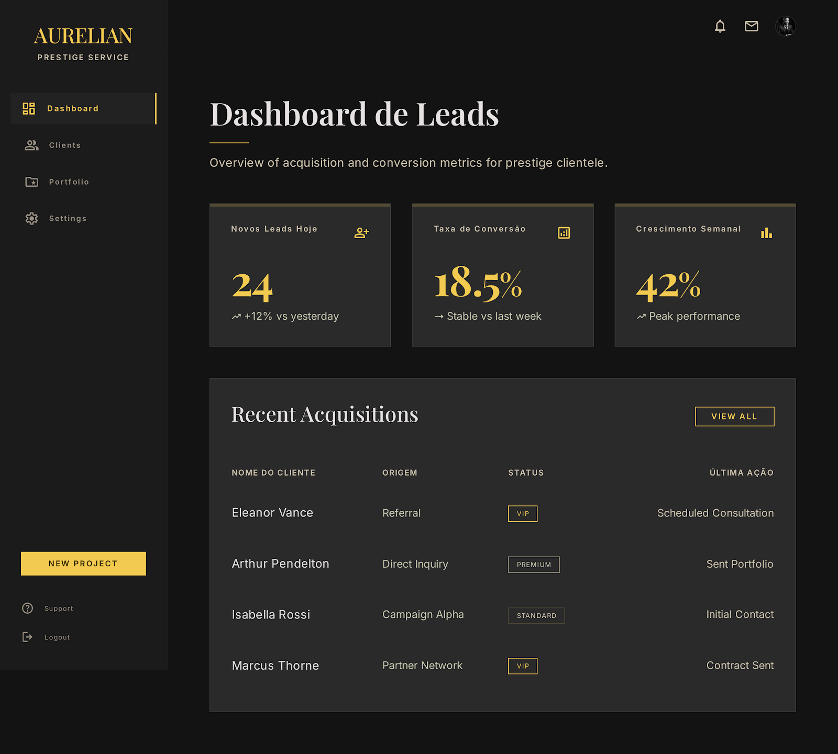
Task: Click the Premium status badge for Arthur Pendelton
Action: point(534,565)
